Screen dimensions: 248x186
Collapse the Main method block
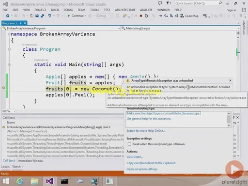[x=9, y=64]
